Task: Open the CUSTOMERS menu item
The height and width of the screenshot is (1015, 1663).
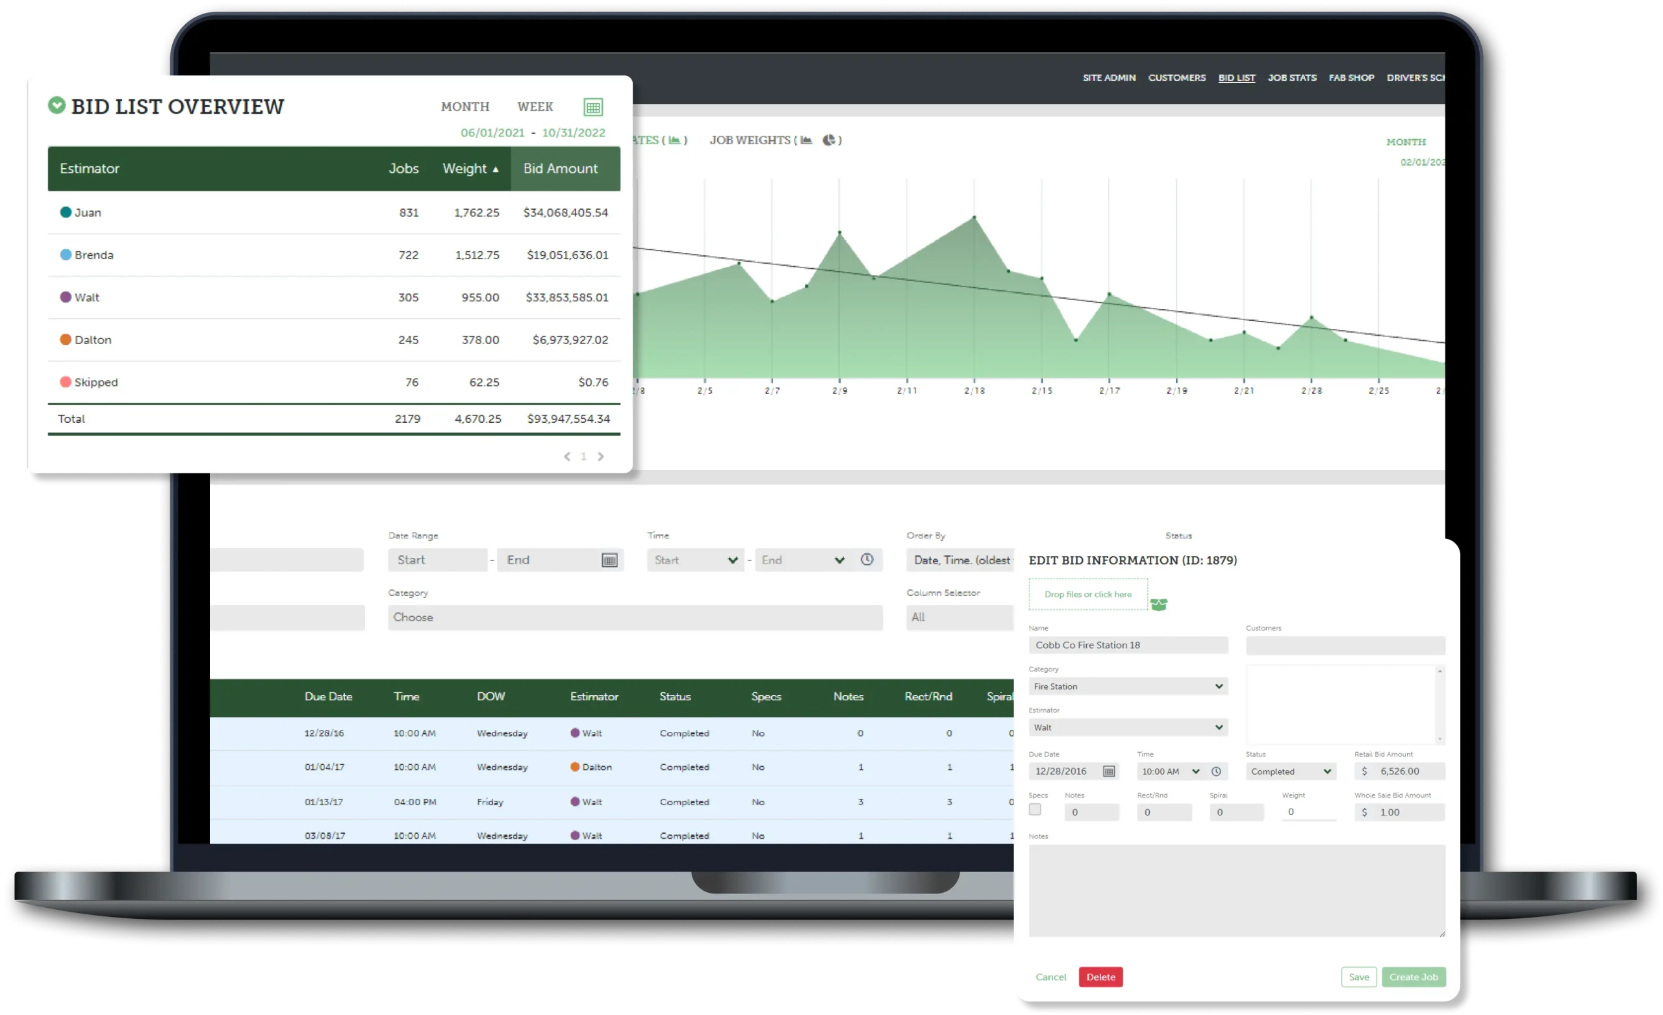Action: tap(1176, 78)
